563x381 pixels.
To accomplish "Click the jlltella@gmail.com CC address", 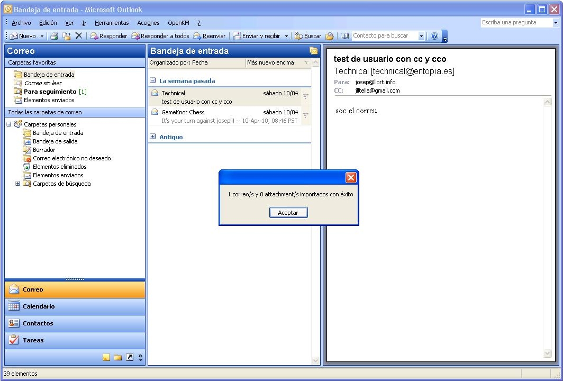I will (377, 91).
